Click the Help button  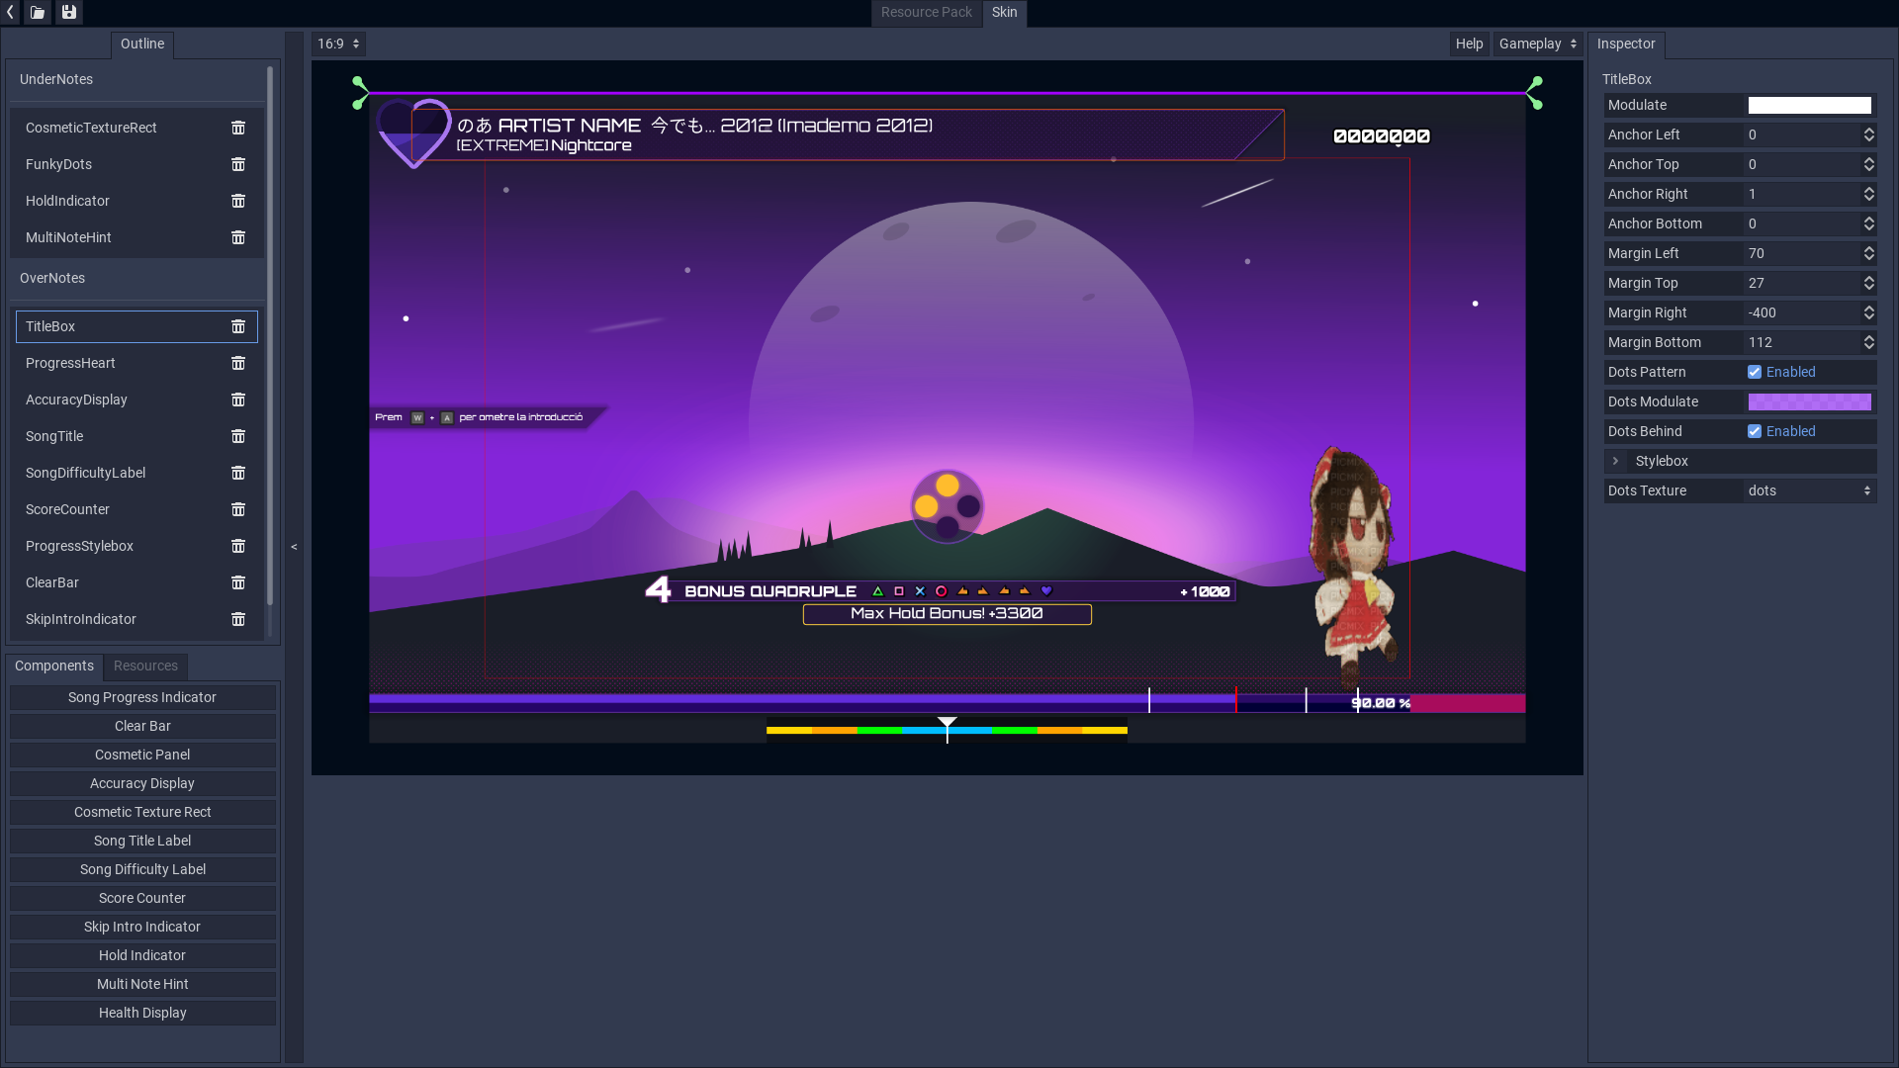(x=1469, y=44)
